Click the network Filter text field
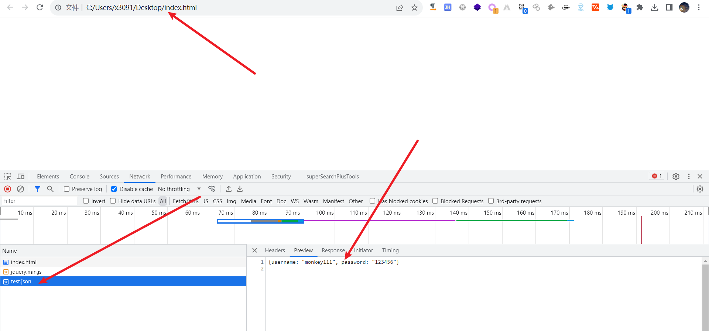This screenshot has height=331, width=709. (39, 201)
